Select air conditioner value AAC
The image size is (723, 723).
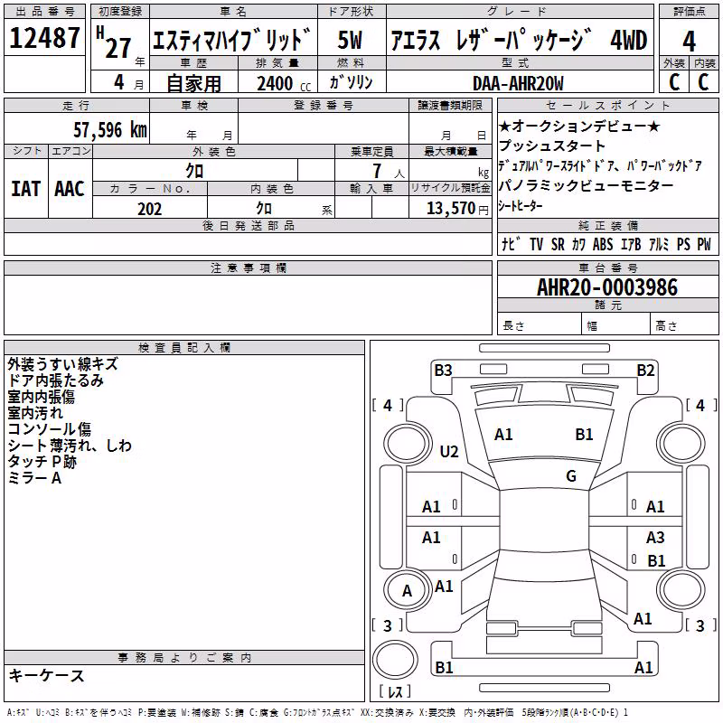(x=70, y=189)
